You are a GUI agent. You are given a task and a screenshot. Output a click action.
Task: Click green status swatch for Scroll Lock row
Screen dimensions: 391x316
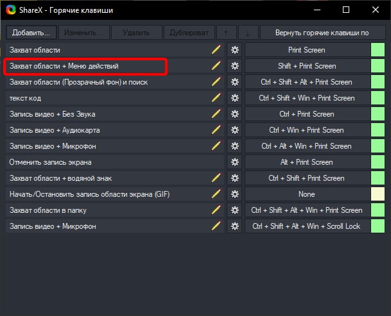pyautogui.click(x=378, y=226)
